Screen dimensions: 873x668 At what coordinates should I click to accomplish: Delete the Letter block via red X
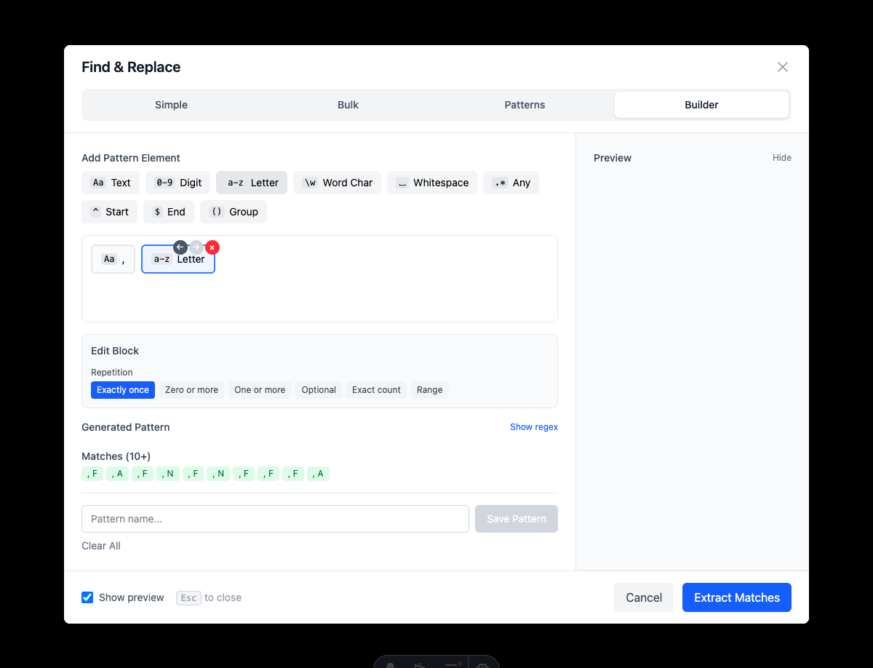point(212,247)
